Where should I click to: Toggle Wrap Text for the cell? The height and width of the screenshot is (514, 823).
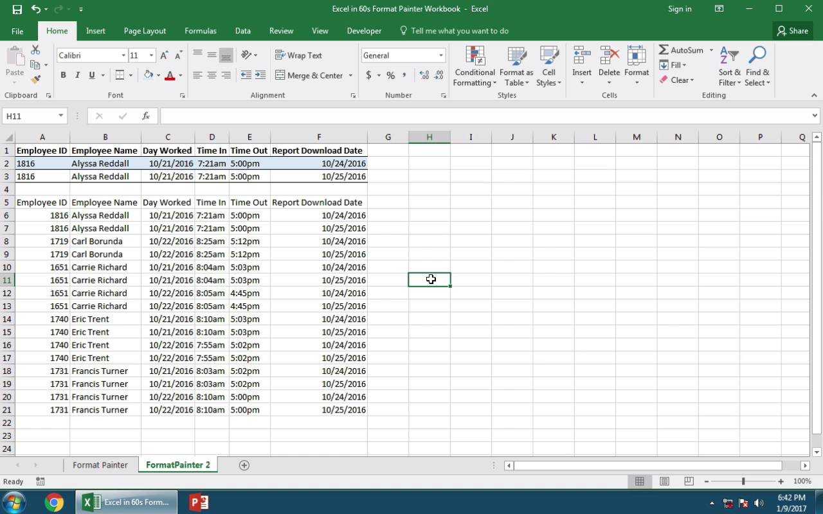pyautogui.click(x=298, y=55)
